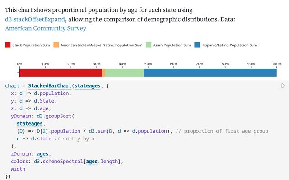Image resolution: width=289 pixels, height=180 pixels.
Task: Click the Black Population Sum red legend swatch
Action: [x=8, y=45]
